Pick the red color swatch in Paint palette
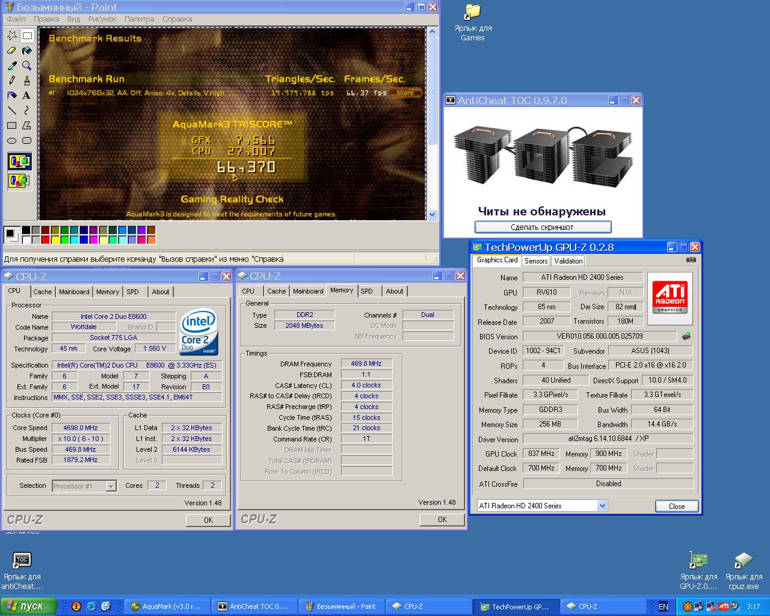Screen dimensions: 770x616 coord(46,240)
